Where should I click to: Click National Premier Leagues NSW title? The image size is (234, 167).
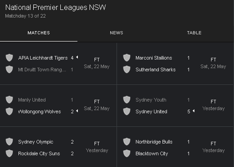tap(55, 7)
